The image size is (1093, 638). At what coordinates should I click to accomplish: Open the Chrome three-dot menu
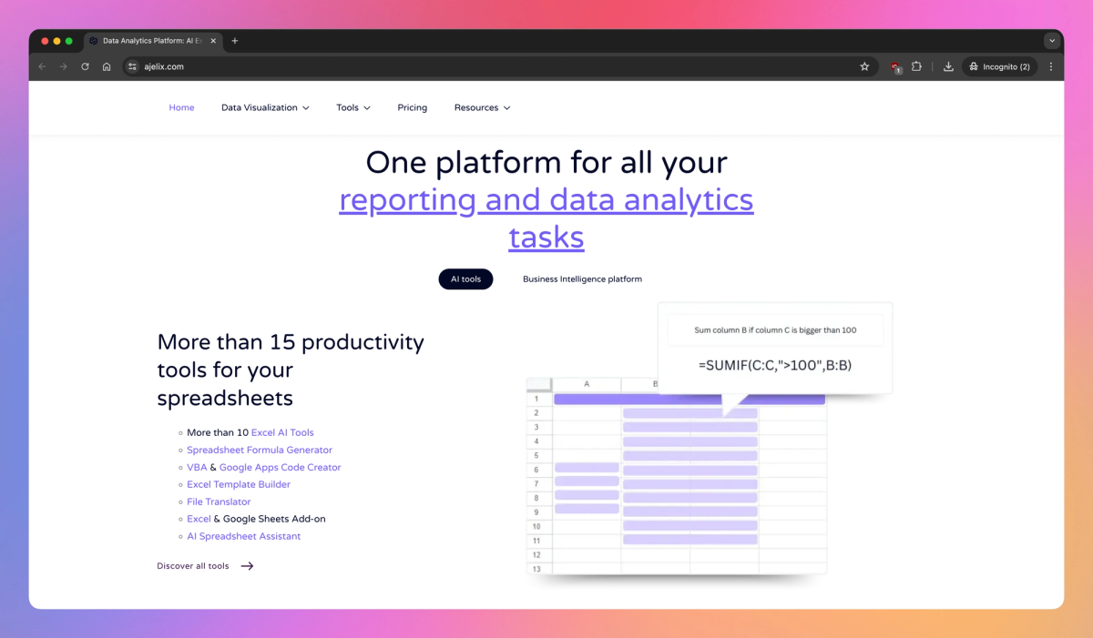pyautogui.click(x=1050, y=66)
